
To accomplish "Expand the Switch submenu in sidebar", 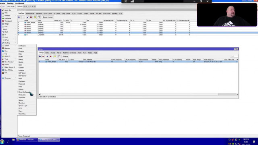I will click(15, 29).
